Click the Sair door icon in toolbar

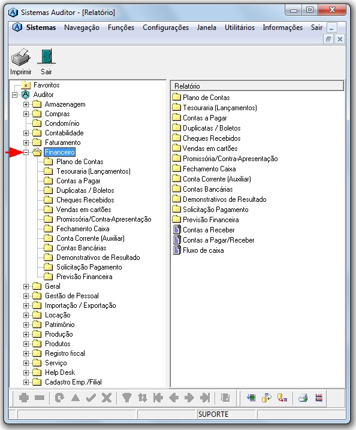coord(46,57)
